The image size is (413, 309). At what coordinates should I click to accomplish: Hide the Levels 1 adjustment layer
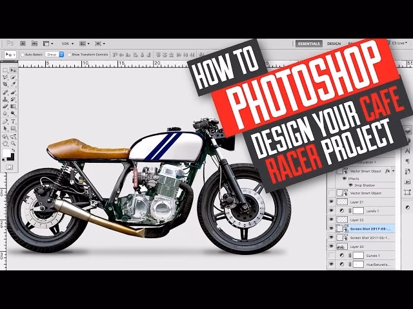pos(331,211)
